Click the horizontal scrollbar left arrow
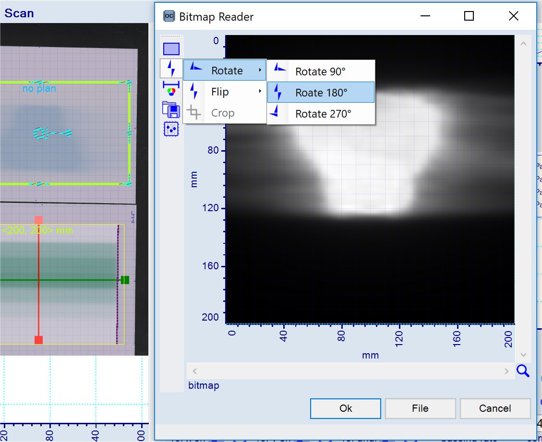542x442 pixels. (195, 371)
